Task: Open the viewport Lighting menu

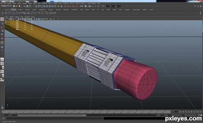Action: pyautogui.click(x=17, y=17)
